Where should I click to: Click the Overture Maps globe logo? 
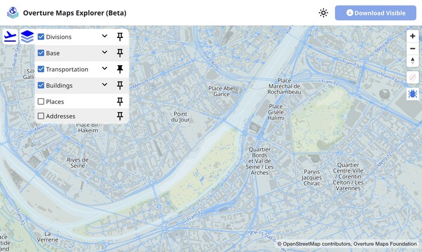[x=13, y=13]
